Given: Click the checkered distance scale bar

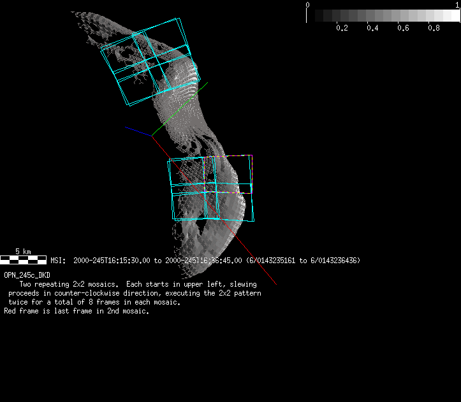Looking at the screenshot, I should click(23, 260).
